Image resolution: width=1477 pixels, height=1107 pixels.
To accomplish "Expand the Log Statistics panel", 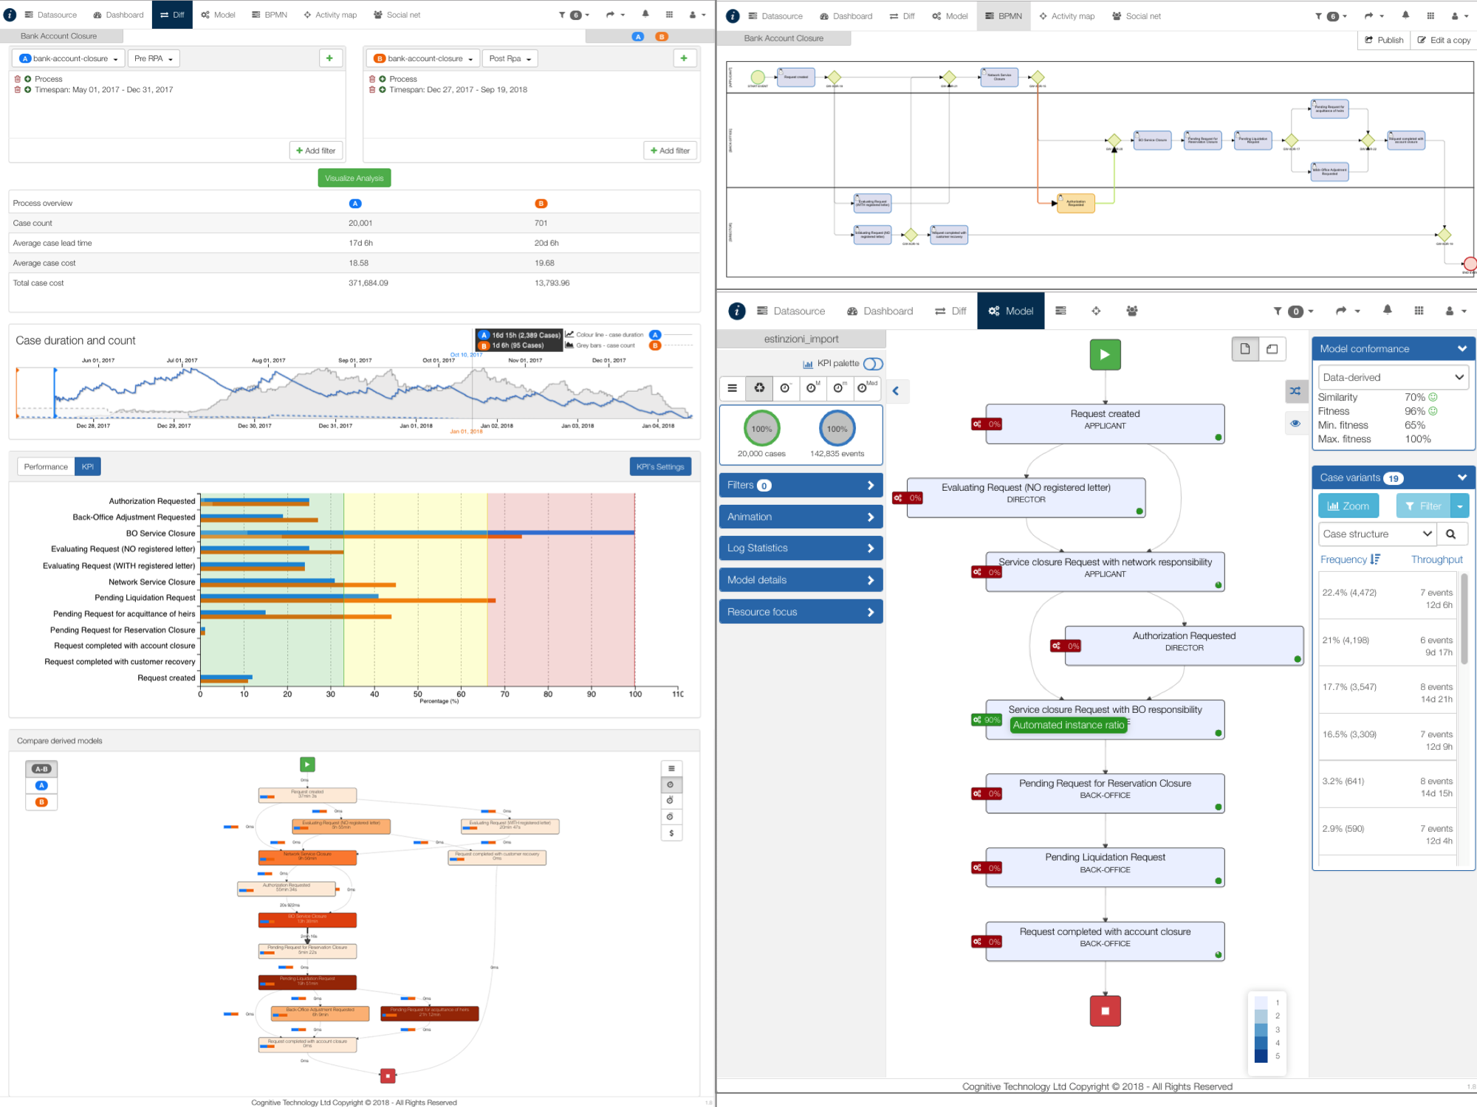I will [801, 548].
